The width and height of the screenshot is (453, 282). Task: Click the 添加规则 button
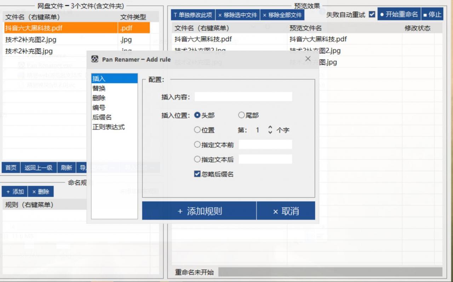point(199,211)
